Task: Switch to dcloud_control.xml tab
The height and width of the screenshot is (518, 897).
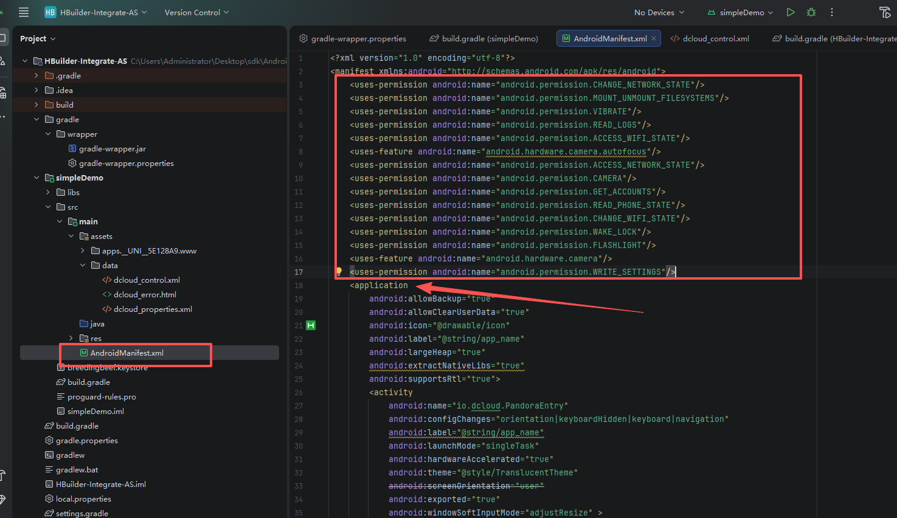Action: point(710,38)
